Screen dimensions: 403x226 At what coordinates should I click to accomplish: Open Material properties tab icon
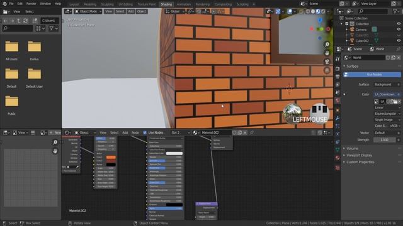(338, 158)
